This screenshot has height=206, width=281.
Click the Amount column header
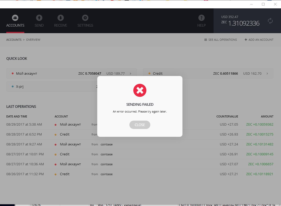[267, 116]
